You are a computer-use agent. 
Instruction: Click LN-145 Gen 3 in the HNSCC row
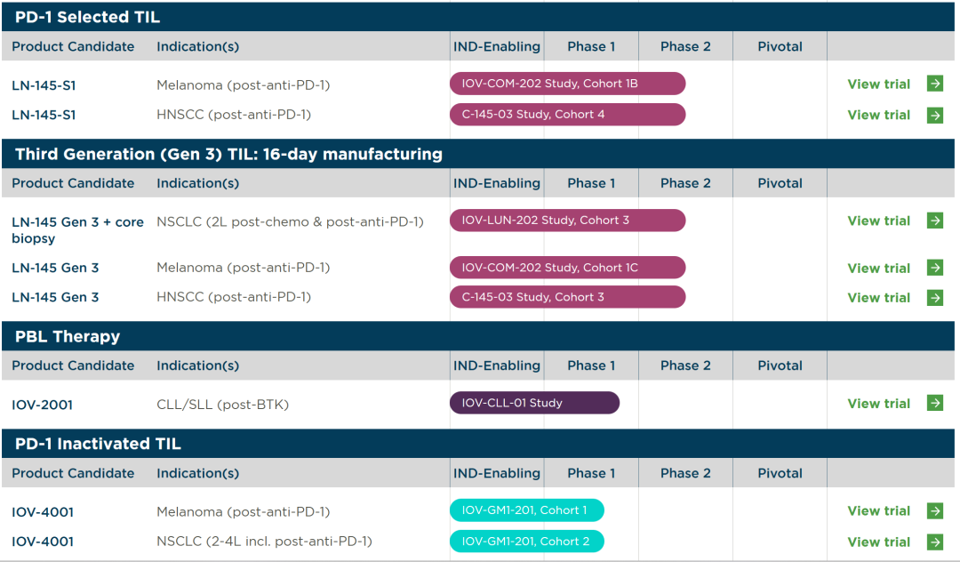pyautogui.click(x=55, y=297)
